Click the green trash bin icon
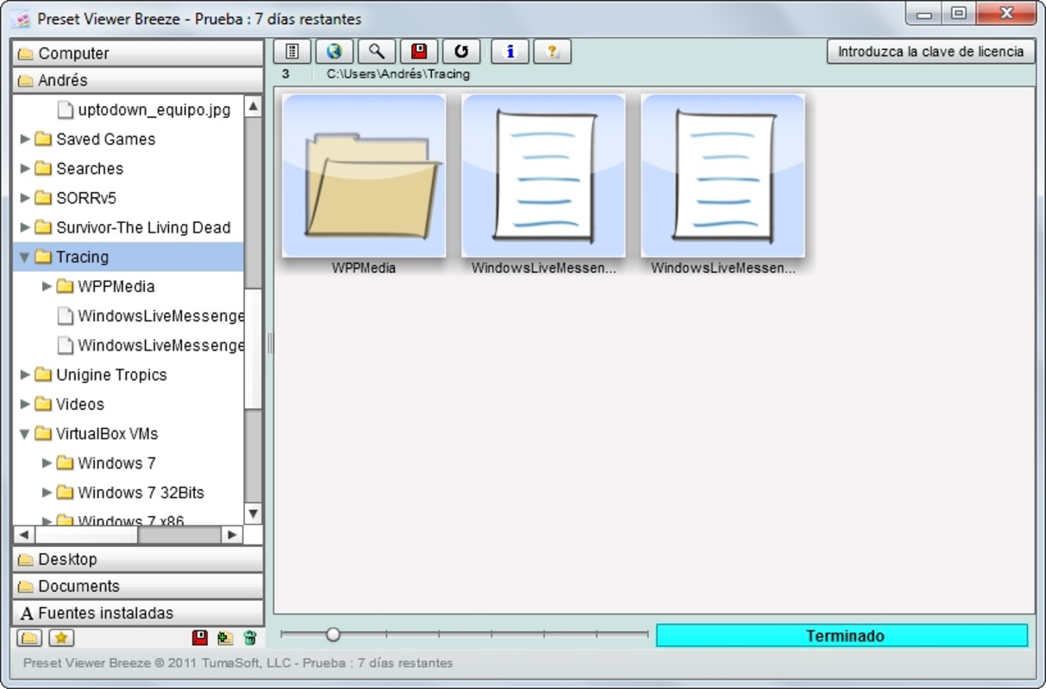Screen dimensions: 1046x689 click(x=250, y=638)
